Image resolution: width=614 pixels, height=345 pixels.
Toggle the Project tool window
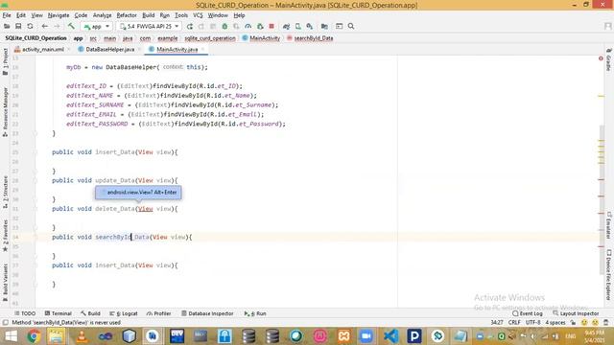click(x=5, y=61)
